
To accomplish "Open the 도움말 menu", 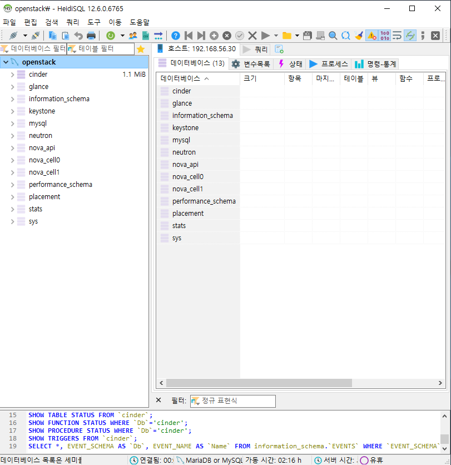I will tap(140, 22).
